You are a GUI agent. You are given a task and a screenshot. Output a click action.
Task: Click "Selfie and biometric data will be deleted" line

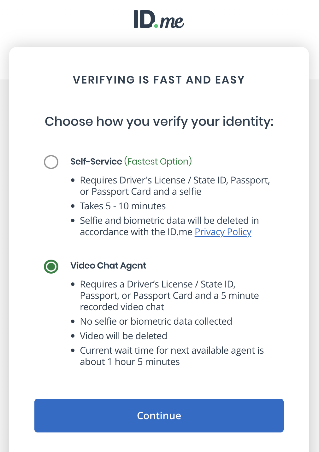(169, 221)
